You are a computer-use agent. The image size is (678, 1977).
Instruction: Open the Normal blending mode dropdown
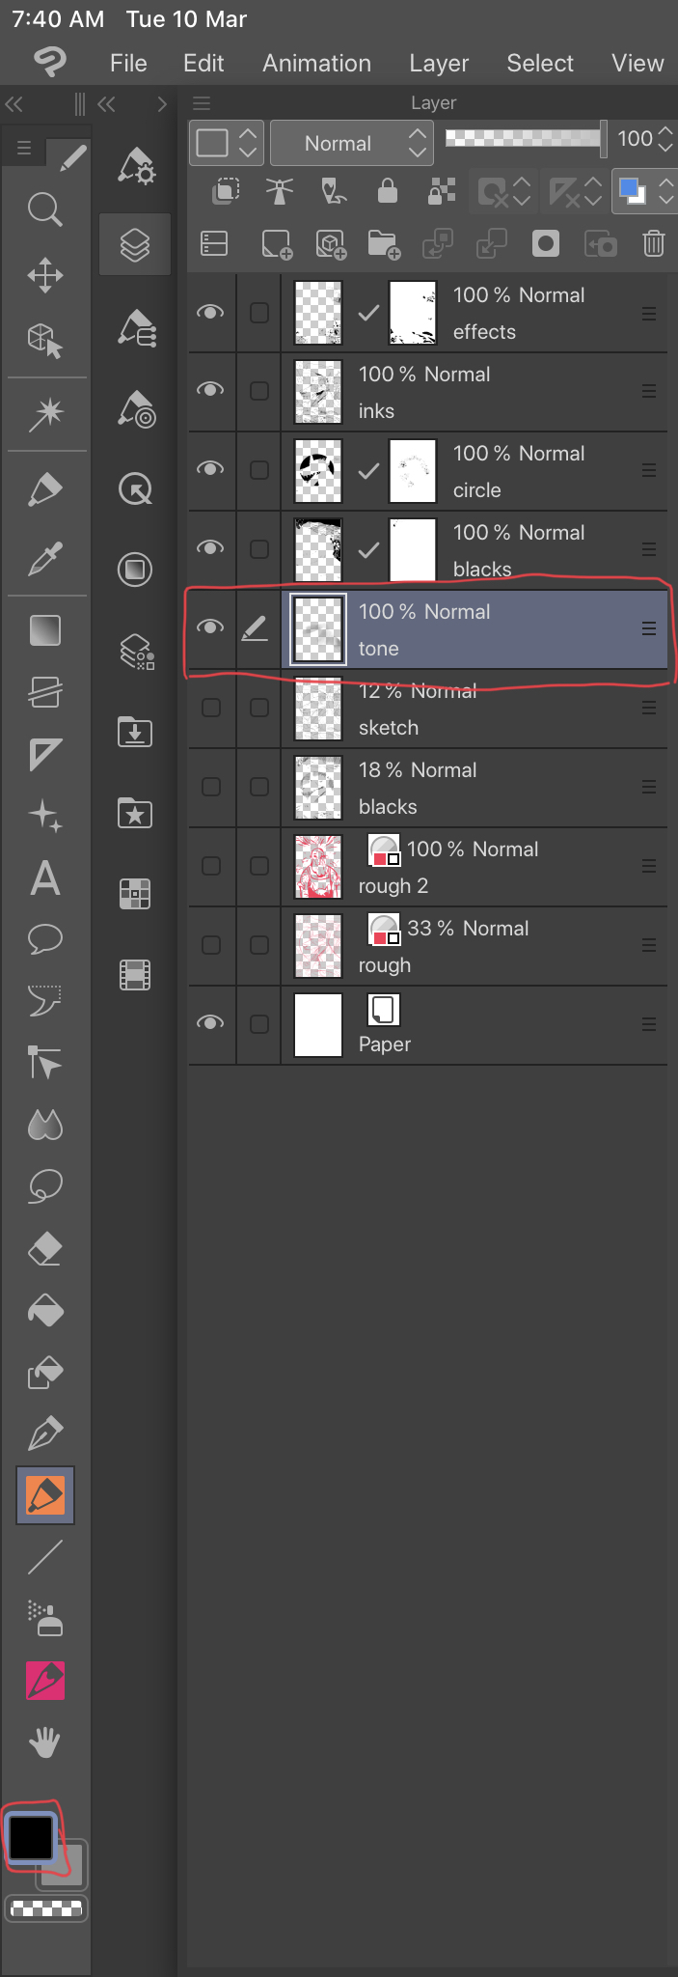click(351, 143)
